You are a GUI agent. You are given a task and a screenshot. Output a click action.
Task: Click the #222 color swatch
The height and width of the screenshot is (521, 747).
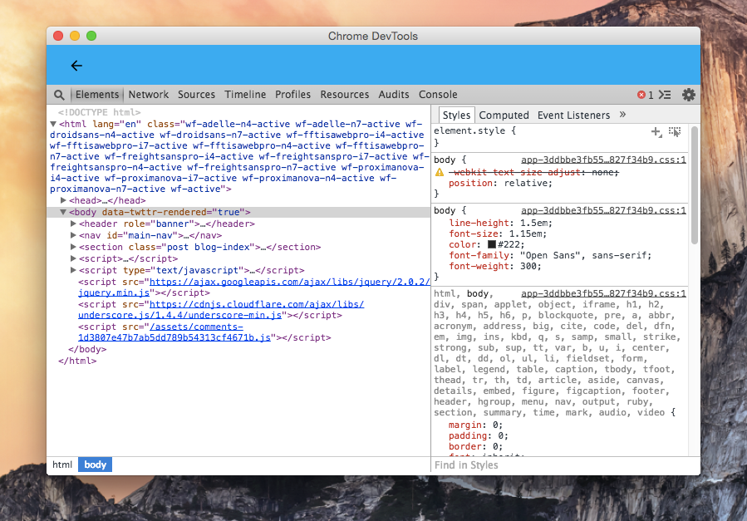(492, 244)
